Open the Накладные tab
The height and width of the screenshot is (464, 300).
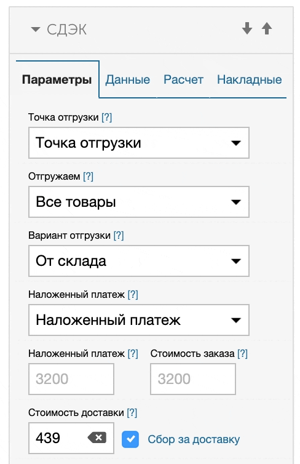pyautogui.click(x=250, y=79)
